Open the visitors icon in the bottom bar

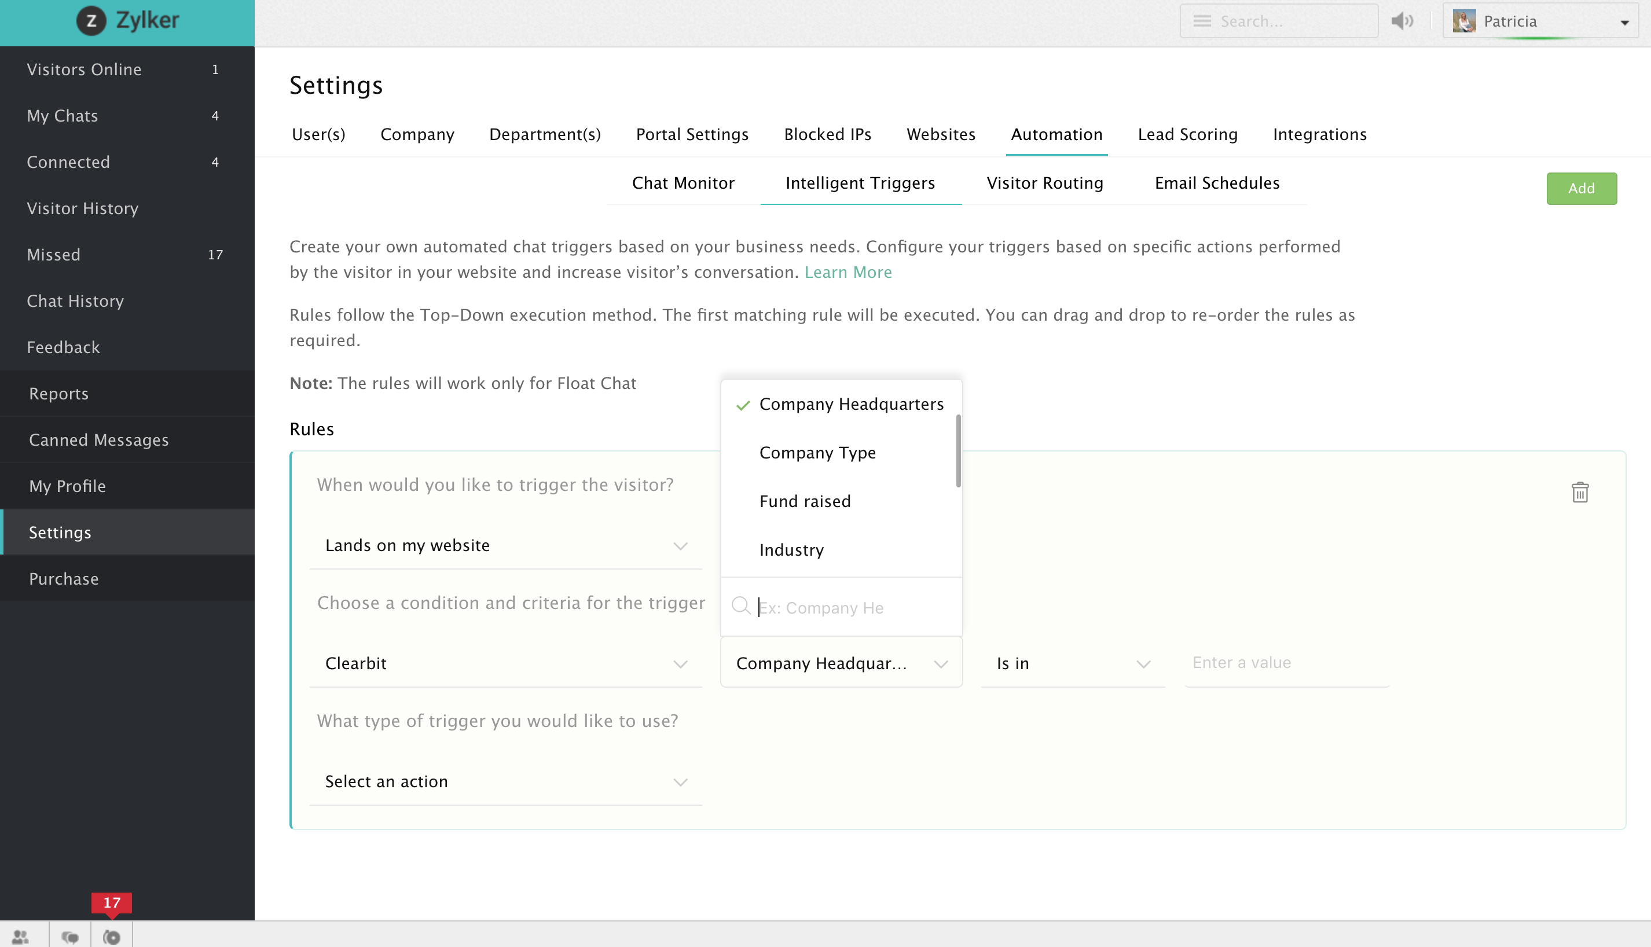pyautogui.click(x=21, y=936)
